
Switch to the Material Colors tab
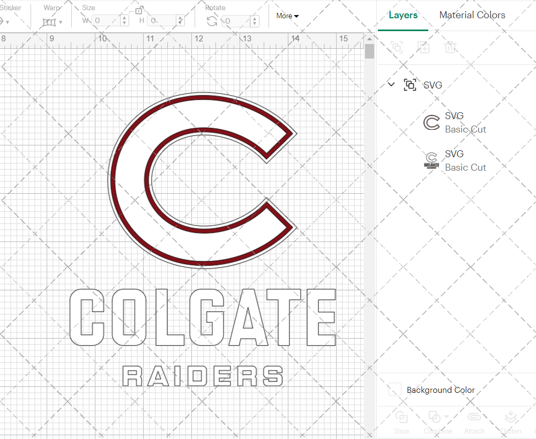point(472,15)
